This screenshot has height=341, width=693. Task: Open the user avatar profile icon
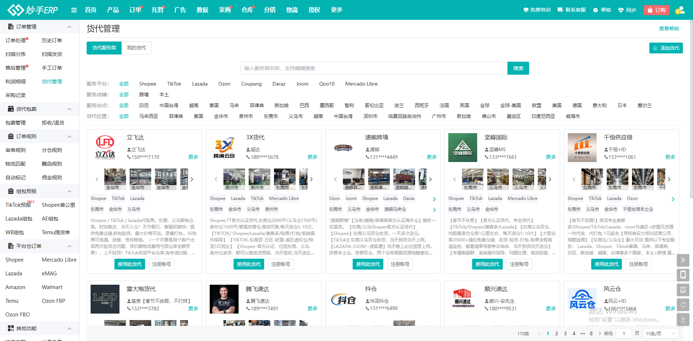click(x=680, y=10)
